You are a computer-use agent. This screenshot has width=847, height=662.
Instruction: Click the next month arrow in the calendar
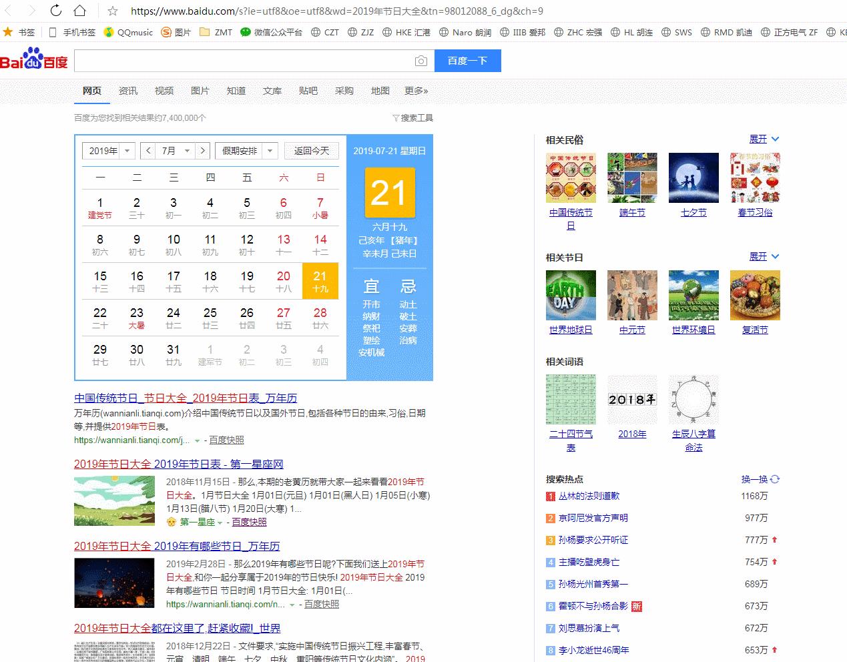202,150
